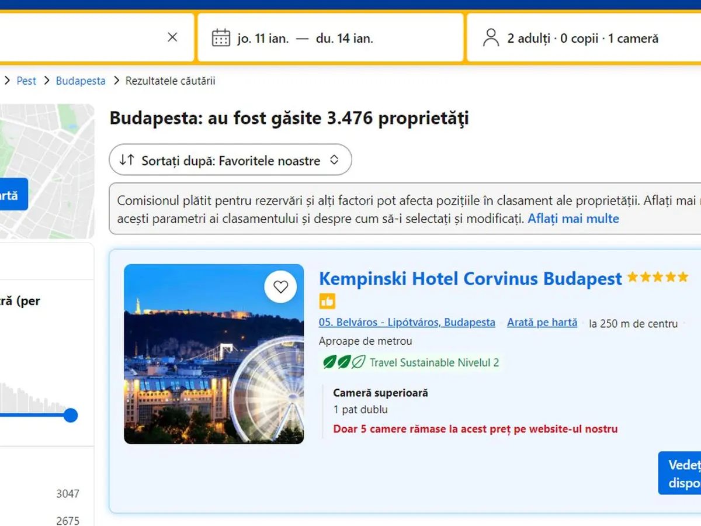The height and width of the screenshot is (526, 701).
Task: Click the Travel Sustainable leaf icons
Action: point(344,362)
